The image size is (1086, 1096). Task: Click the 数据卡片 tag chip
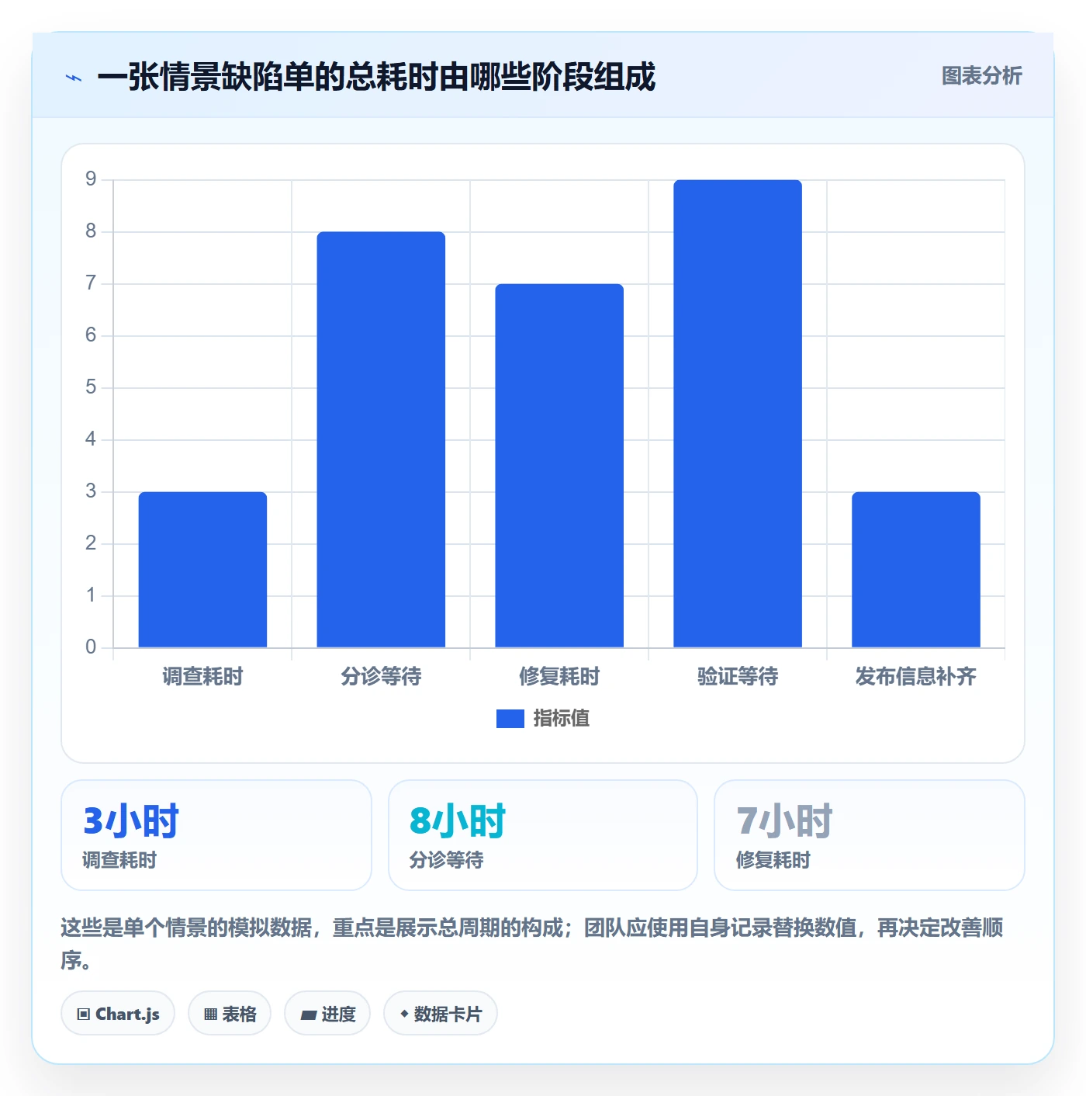[x=441, y=1014]
